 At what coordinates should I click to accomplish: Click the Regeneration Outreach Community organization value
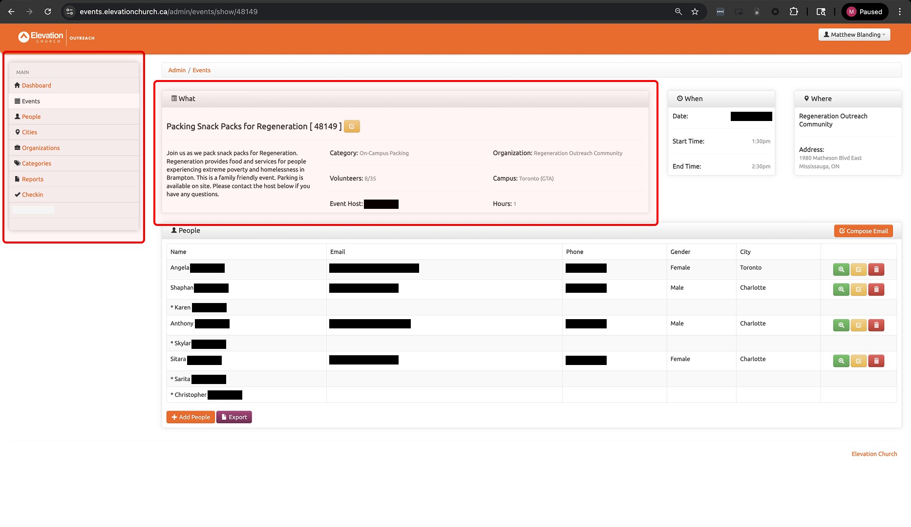578,153
